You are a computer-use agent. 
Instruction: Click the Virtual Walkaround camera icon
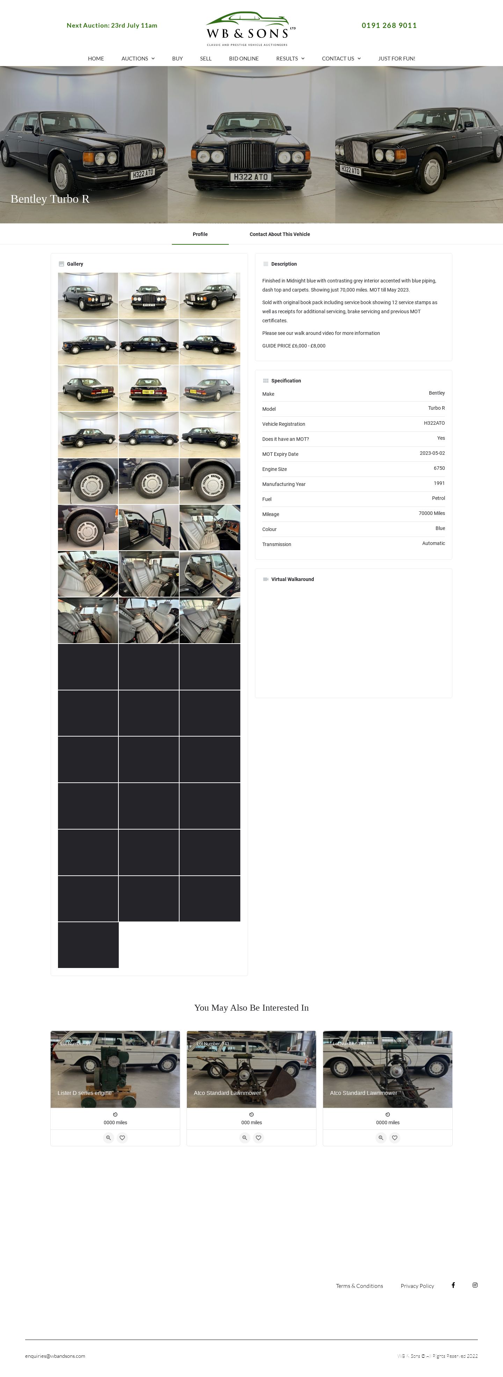point(265,580)
